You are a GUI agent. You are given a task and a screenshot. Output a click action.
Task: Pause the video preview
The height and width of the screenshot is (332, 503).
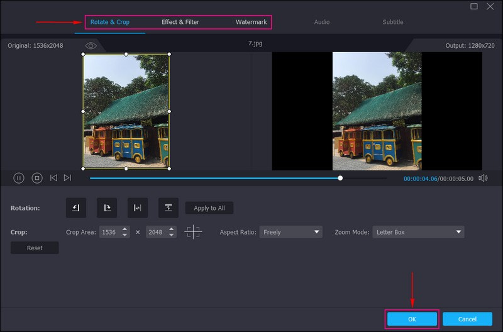pos(19,178)
